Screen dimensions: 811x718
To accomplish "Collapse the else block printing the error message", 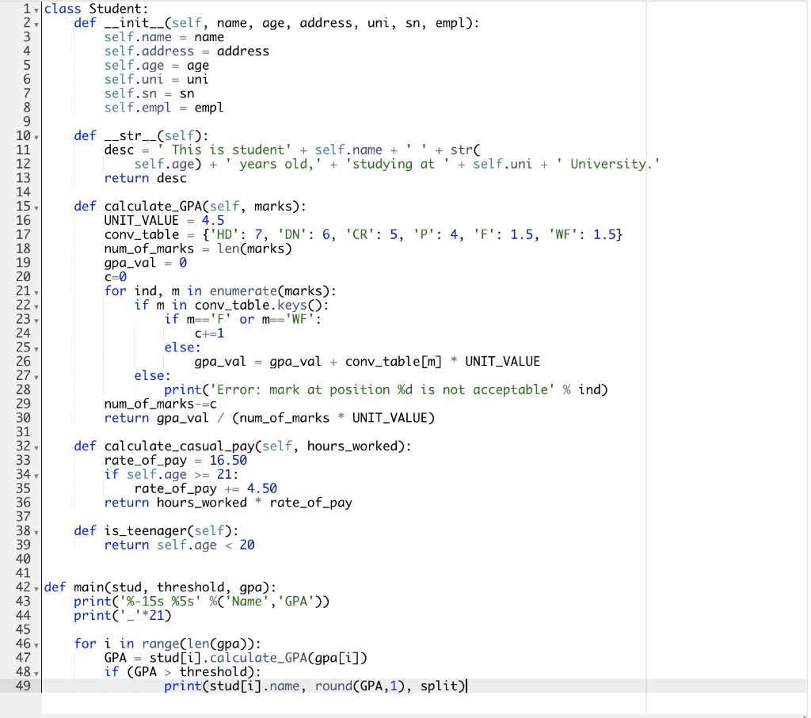I will (35, 377).
